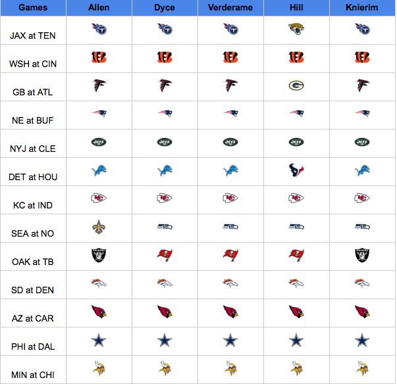Click Allen's Saints logo for SEA at NO
Screen dimensions: 397x384
(x=99, y=227)
